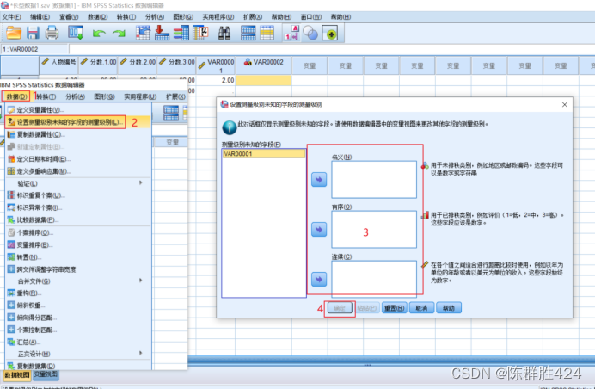595x389 pixels.
Task: Select the VAR00002 column header
Action: (x=263, y=65)
